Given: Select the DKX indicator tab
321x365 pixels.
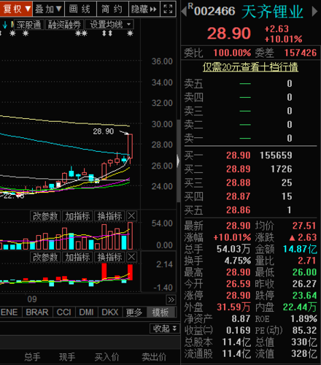Looking at the screenshot, I should coord(110,312).
